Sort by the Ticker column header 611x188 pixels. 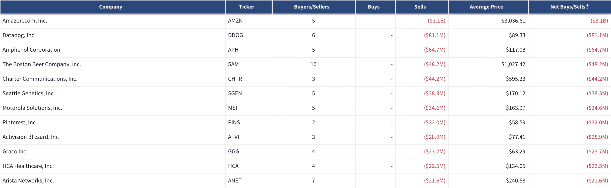point(247,7)
